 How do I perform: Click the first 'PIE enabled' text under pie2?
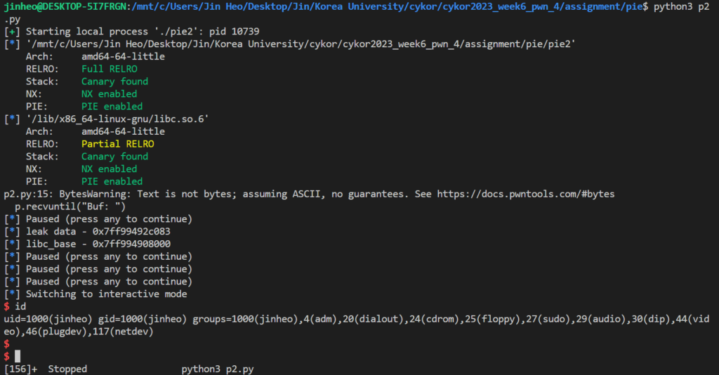pyautogui.click(x=112, y=106)
